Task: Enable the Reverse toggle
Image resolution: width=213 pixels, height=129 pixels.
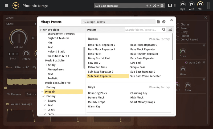Action: (8, 94)
